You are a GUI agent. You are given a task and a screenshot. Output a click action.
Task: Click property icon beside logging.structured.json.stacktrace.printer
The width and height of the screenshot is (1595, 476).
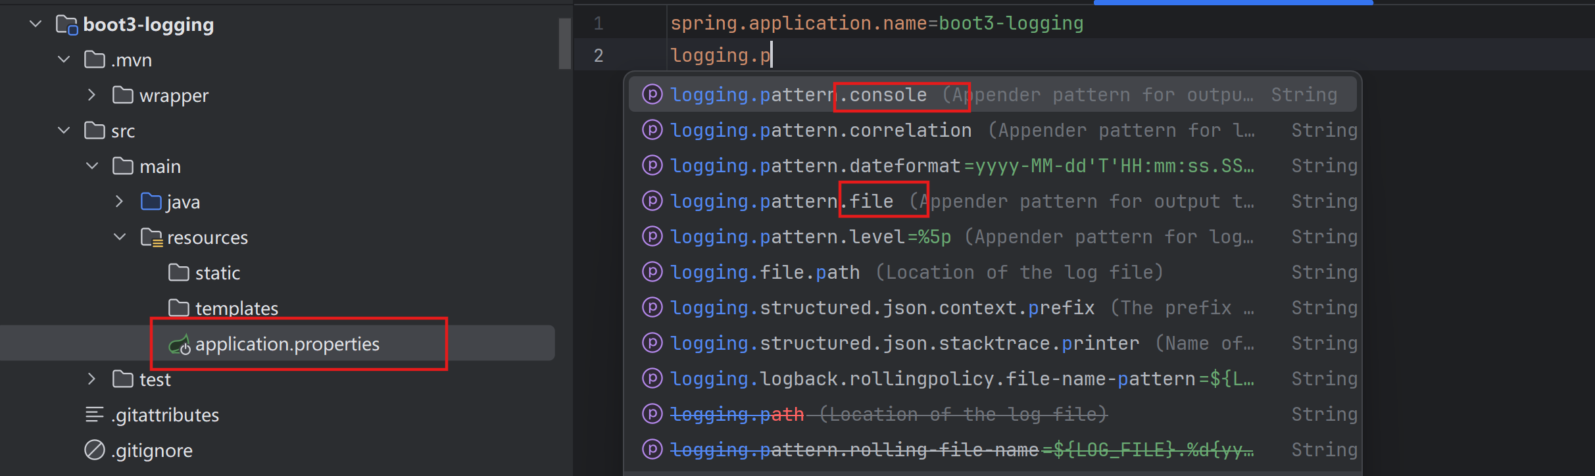tap(652, 343)
